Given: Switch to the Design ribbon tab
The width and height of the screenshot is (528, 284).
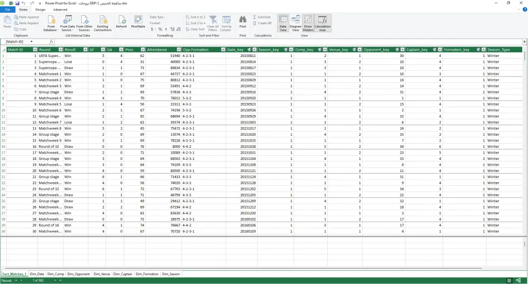Looking at the screenshot, I should pyautogui.click(x=41, y=10).
